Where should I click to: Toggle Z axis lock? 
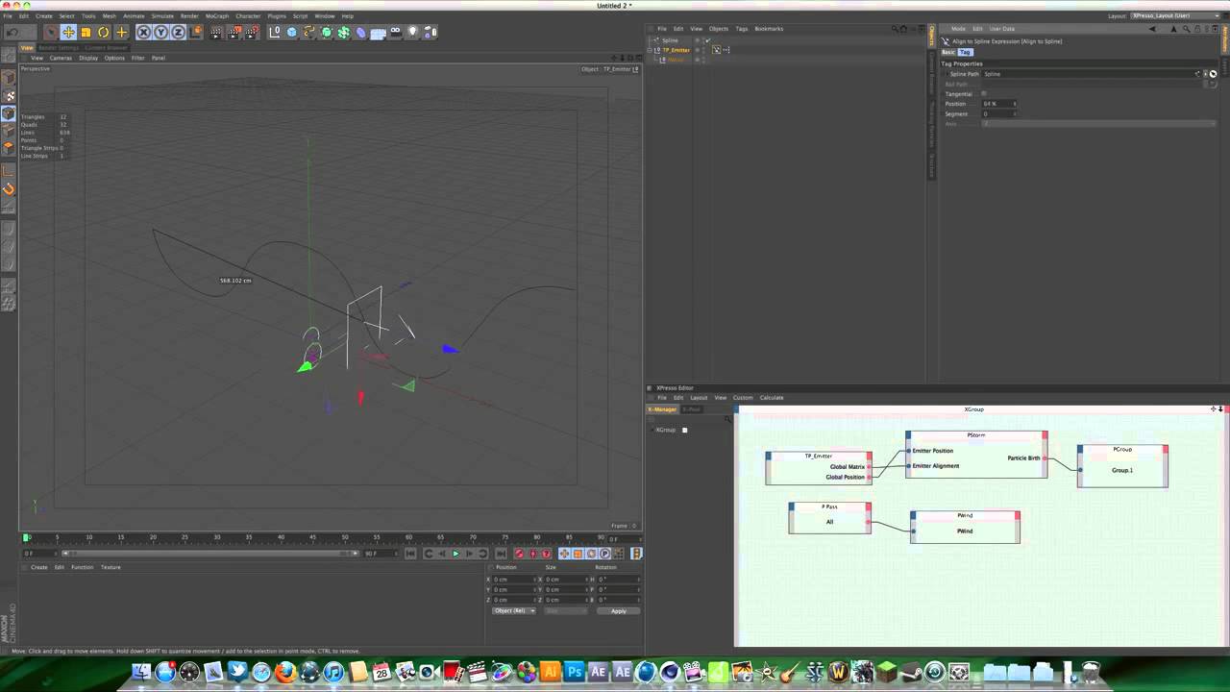178,32
